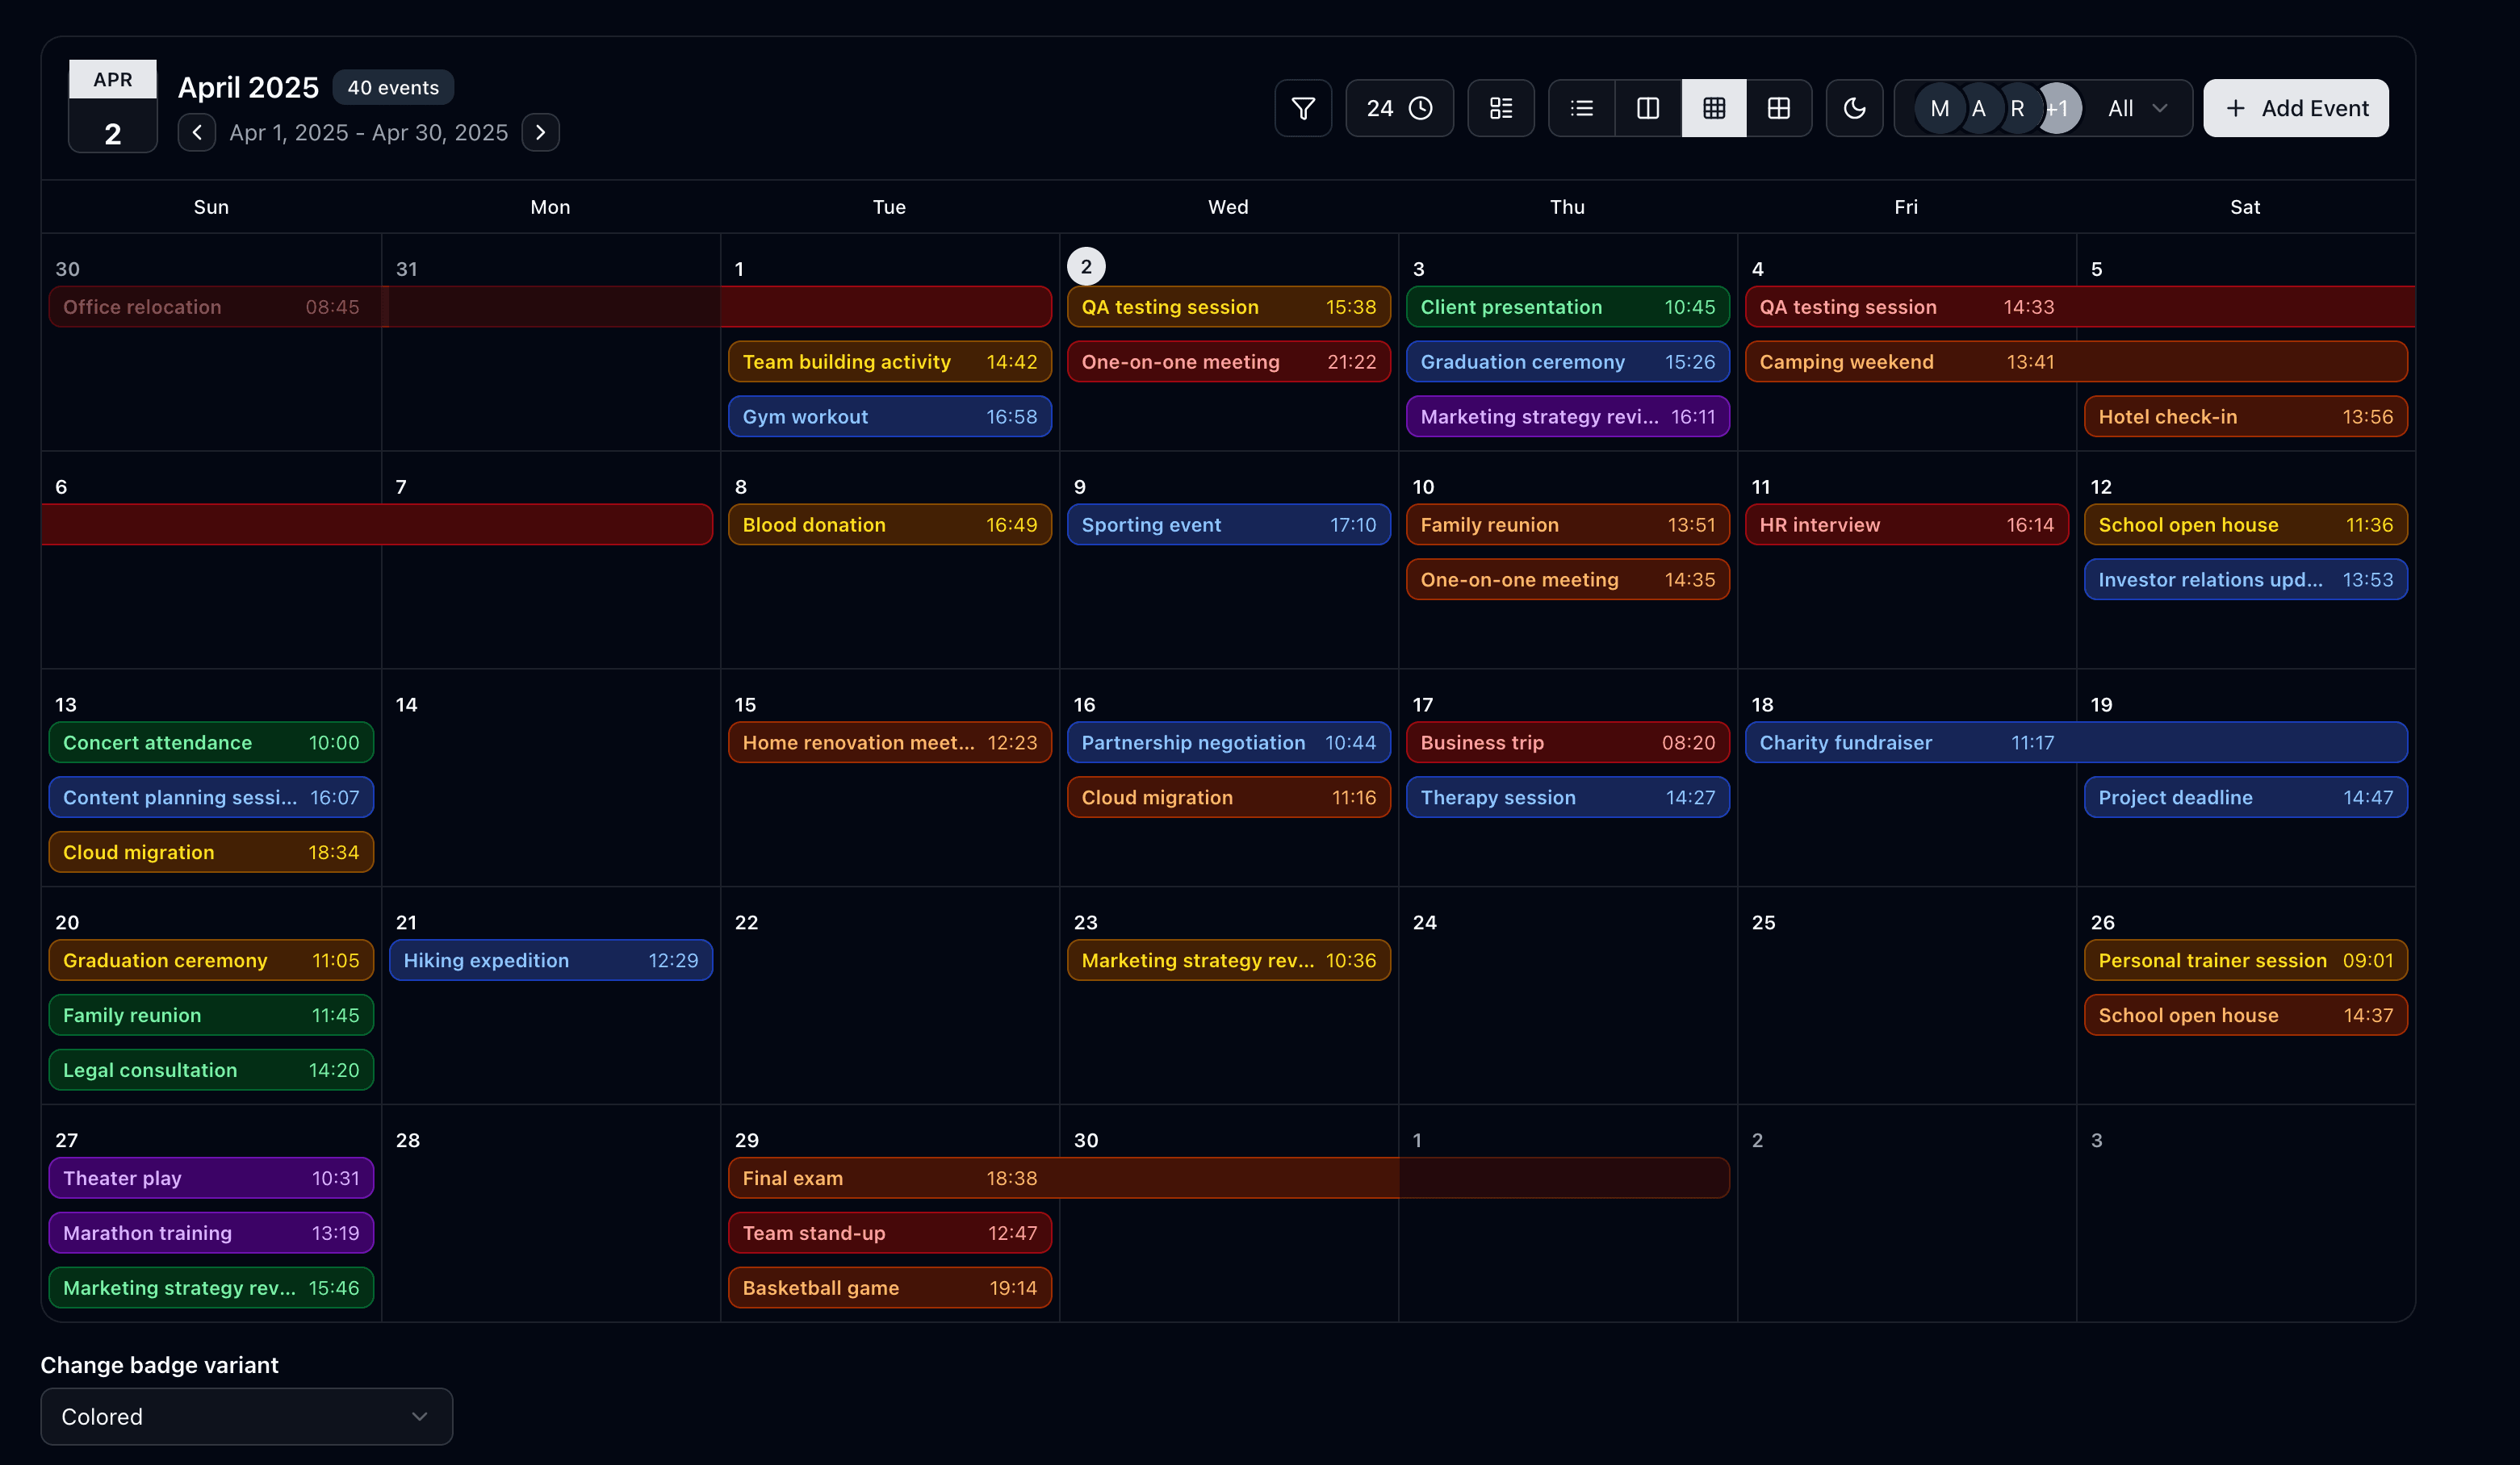Viewport: 2520px width, 1465px height.
Task: Enable the +1 users filter
Action: click(x=2059, y=108)
